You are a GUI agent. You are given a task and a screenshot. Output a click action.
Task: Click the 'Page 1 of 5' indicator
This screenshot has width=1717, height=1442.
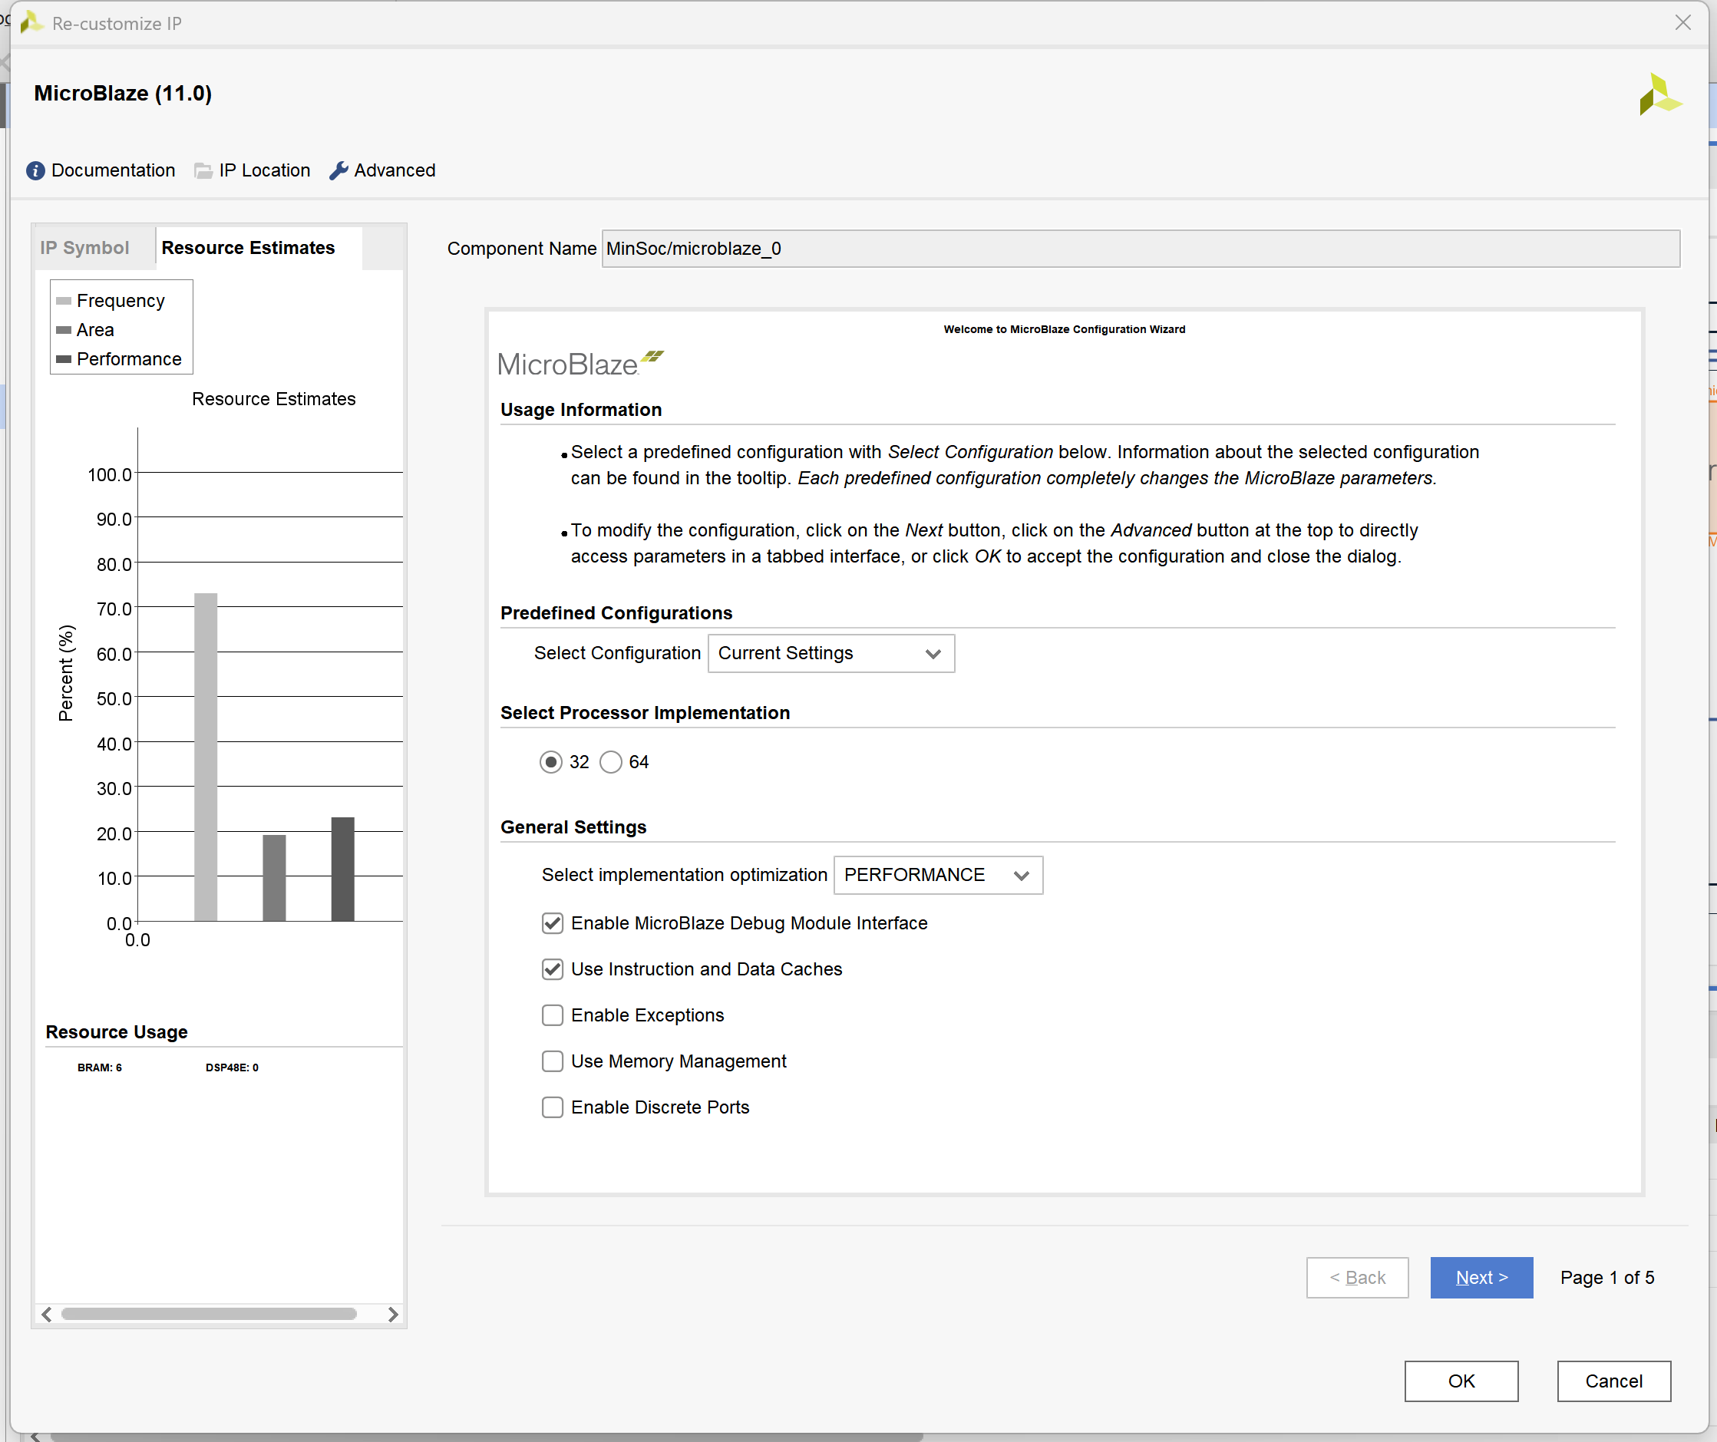pos(1606,1277)
